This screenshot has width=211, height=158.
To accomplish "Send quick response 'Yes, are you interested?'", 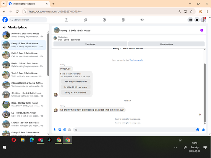I will [x=76, y=82].
